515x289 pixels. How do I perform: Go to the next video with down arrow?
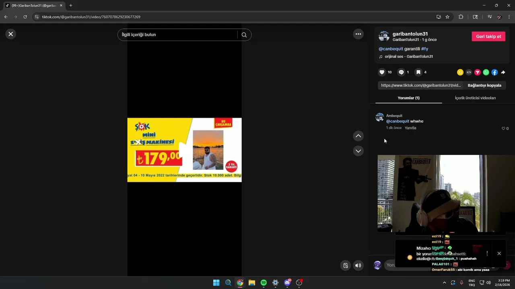(x=358, y=151)
